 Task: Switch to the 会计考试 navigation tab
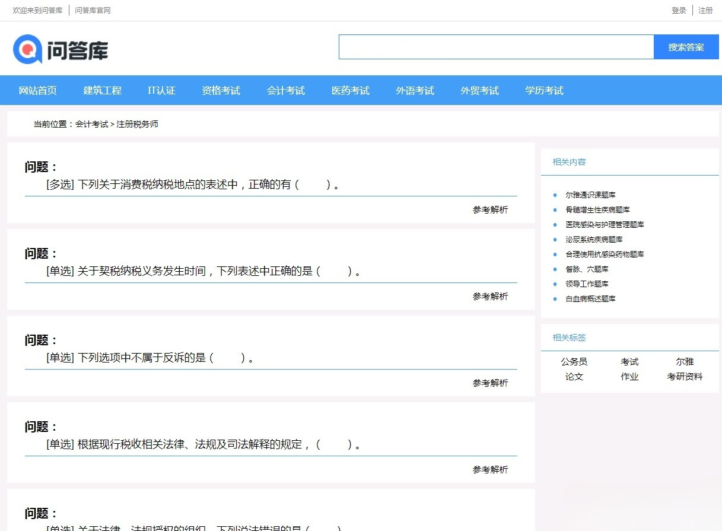286,90
